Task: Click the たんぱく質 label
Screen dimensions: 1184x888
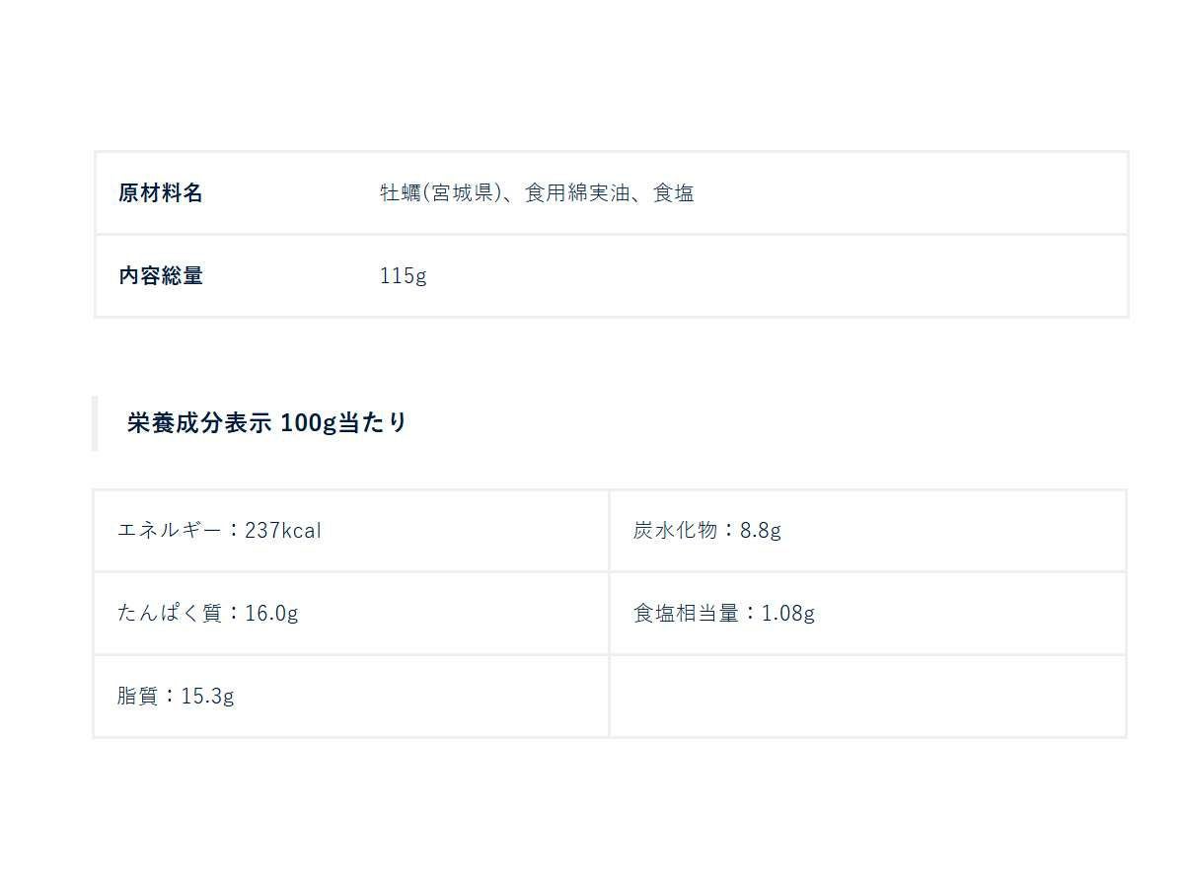Action: [170, 614]
